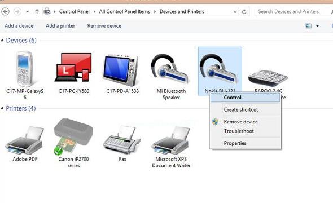This screenshot has height=203, width=333.
Task: Select the Nokia BH-121 headset icon
Action: pos(218,69)
